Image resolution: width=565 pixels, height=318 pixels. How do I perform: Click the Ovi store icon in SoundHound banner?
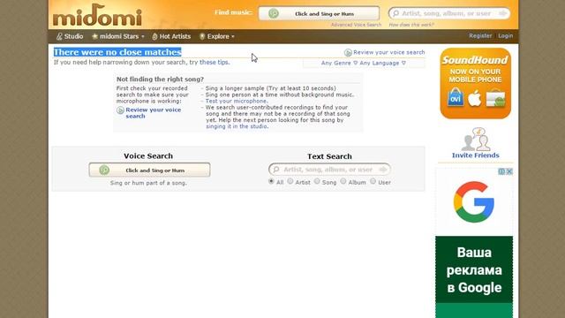point(456,98)
